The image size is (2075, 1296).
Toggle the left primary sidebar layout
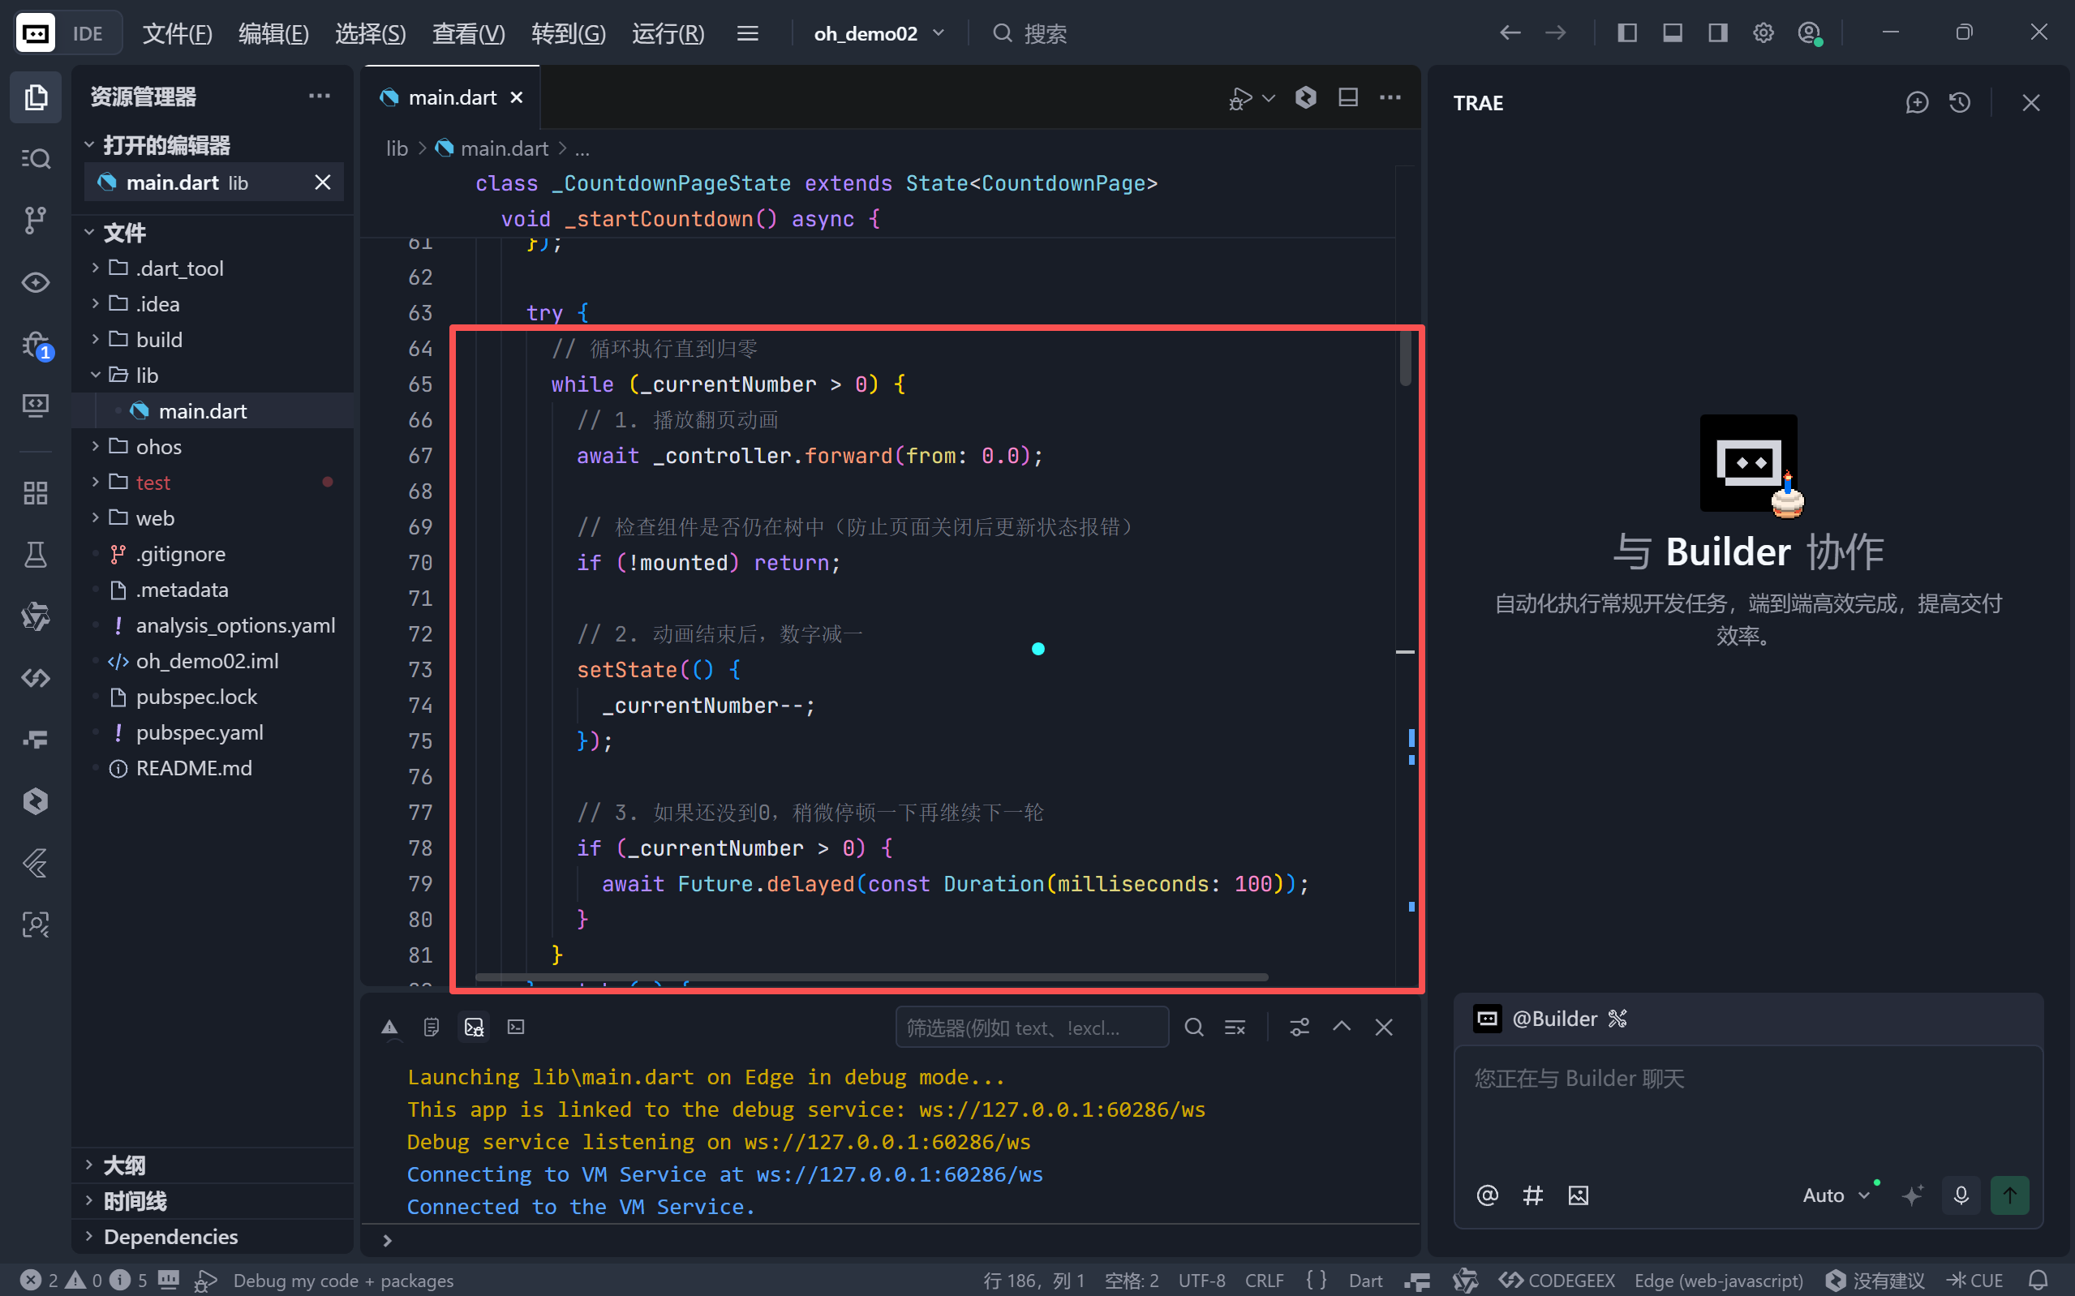[x=1626, y=33]
